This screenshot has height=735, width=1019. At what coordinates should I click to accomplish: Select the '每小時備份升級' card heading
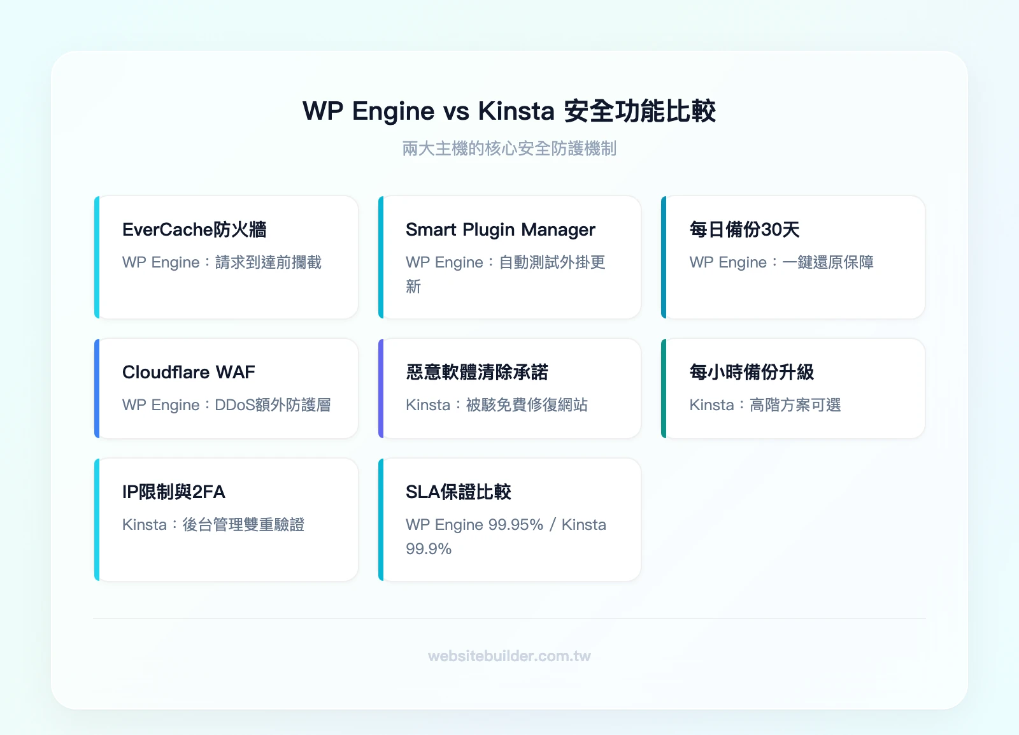point(752,372)
